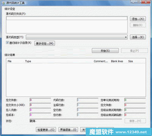Expand the 源代码类型(T) dropdown arrow
Image resolution: width=152 pixels, height=136 pixels.
click(126, 37)
